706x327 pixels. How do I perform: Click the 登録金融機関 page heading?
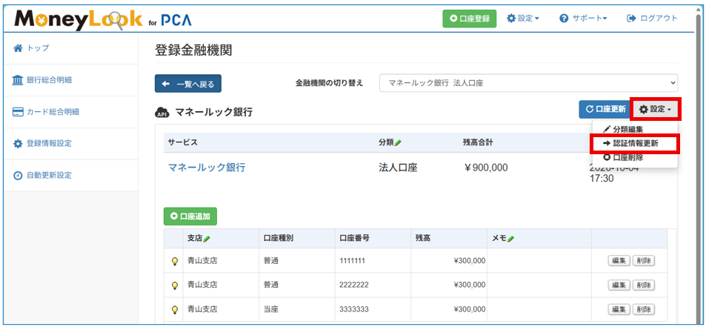(x=193, y=50)
